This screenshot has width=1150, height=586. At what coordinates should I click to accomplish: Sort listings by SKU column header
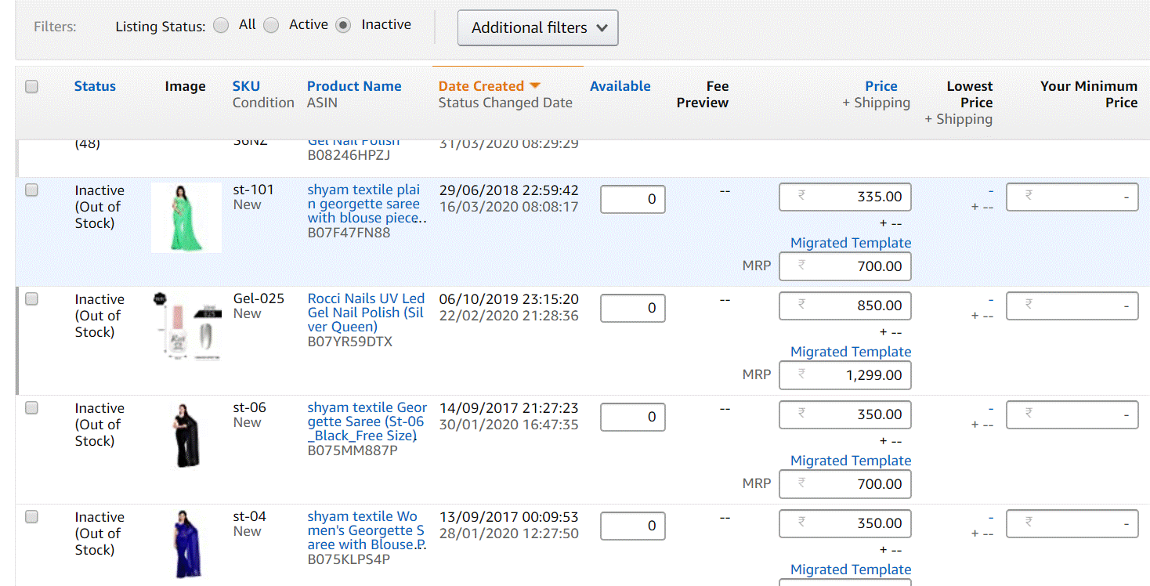[x=246, y=86]
